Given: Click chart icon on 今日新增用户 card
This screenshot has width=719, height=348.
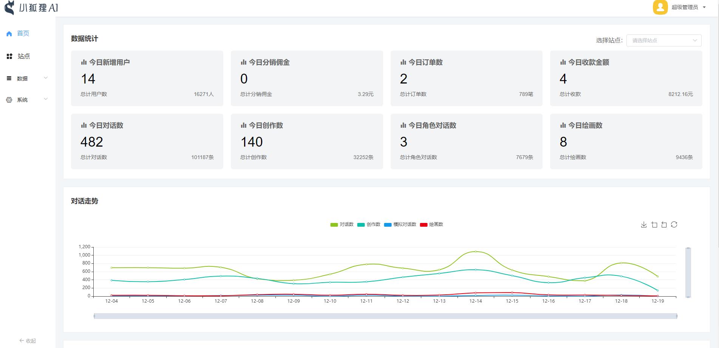Looking at the screenshot, I should coord(84,62).
